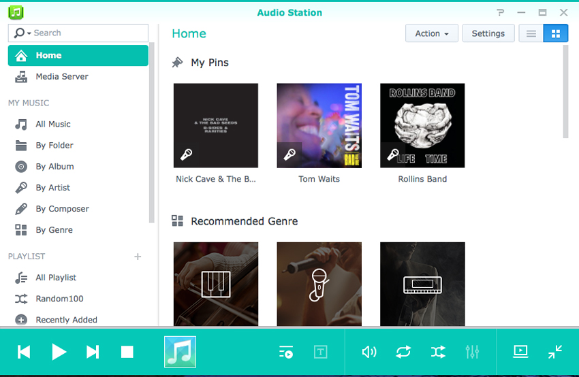The height and width of the screenshot is (377, 579).
Task: Switch to list view layout
Action: pos(531,33)
